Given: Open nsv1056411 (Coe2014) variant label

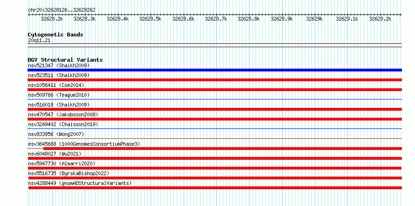Looking at the screenshot, I should click(56, 85).
